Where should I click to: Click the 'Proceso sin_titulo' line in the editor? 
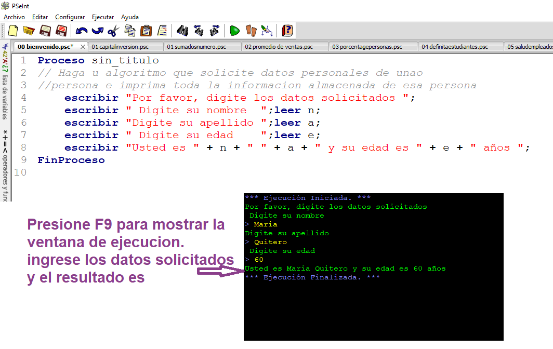98,60
